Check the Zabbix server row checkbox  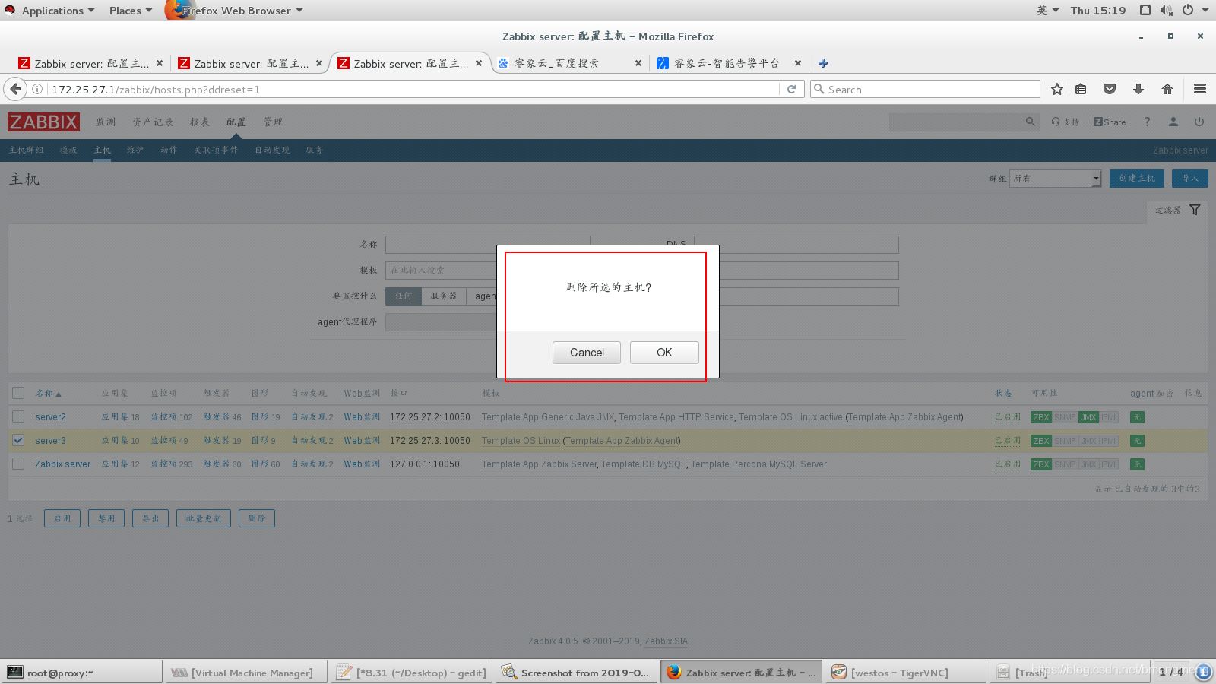point(18,464)
